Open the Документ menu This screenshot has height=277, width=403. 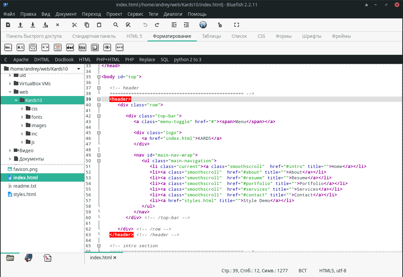pos(66,14)
